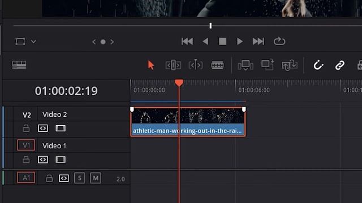Toggle Auto Track Selector on Video 1

pos(43,160)
